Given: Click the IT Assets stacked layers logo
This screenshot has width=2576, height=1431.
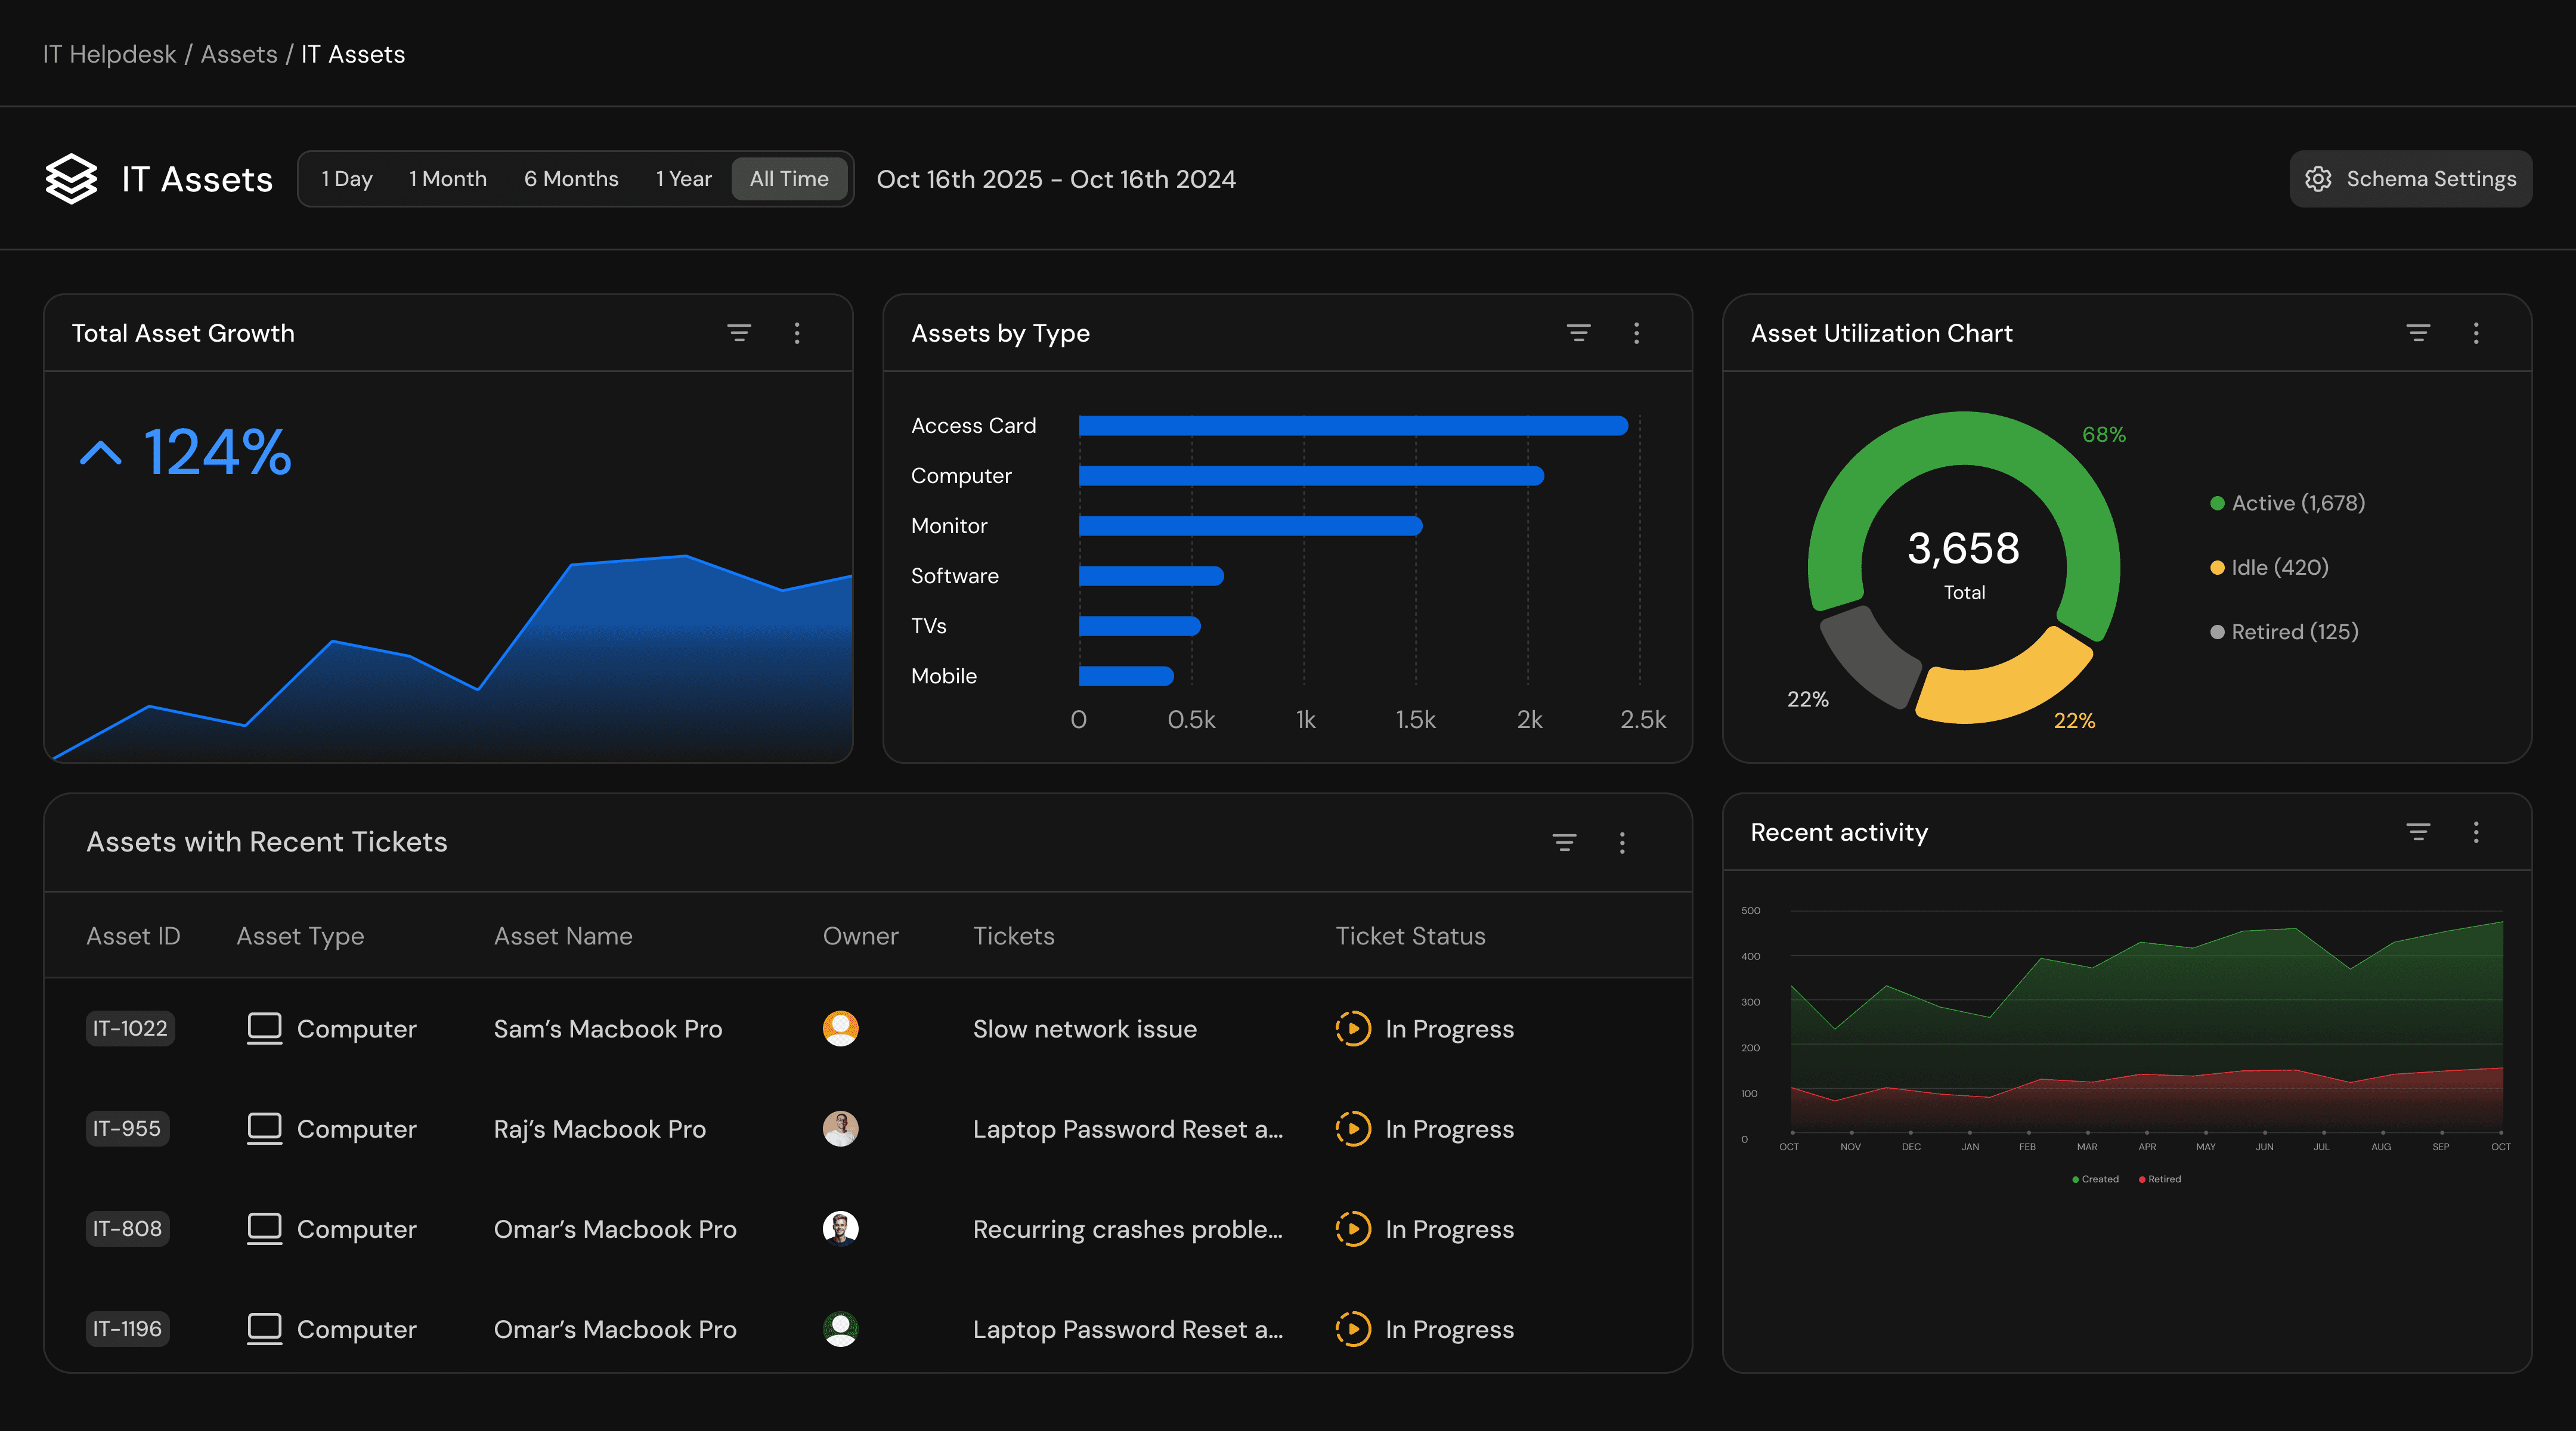Looking at the screenshot, I should tap(71, 179).
